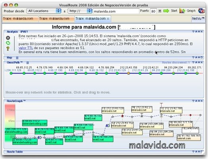The height and width of the screenshot is (159, 208).
Task: Click the 'Routes discovered: 1' text
Action: [x=176, y=62]
